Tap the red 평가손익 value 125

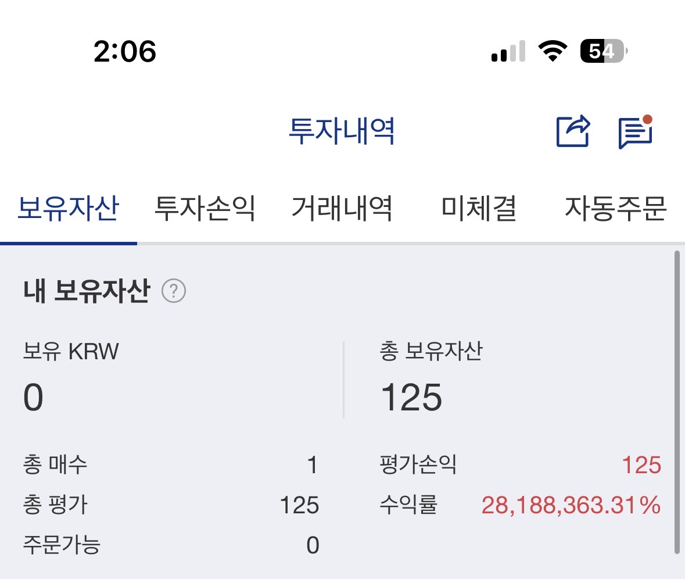641,465
